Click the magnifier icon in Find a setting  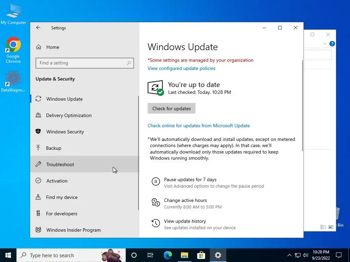tap(129, 63)
